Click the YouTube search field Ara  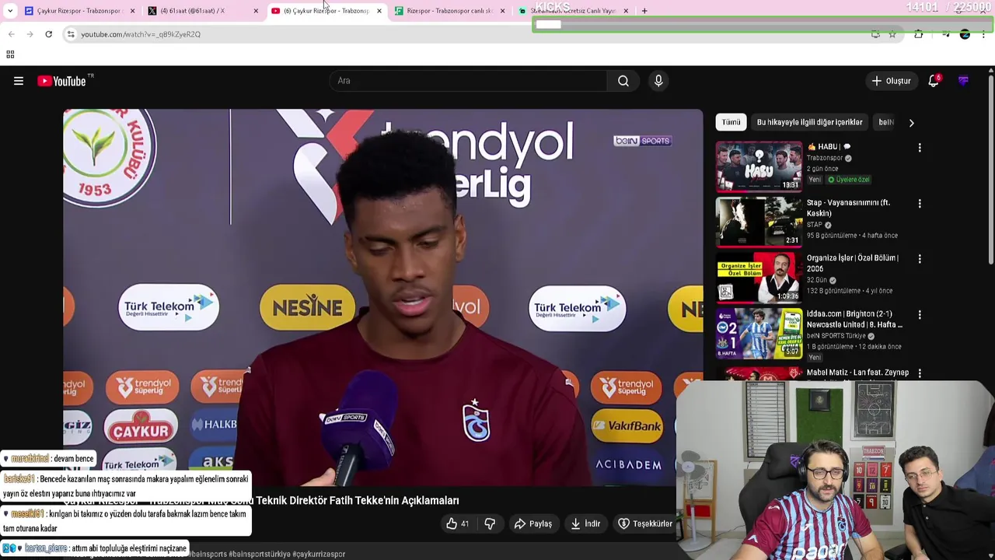[x=469, y=81]
